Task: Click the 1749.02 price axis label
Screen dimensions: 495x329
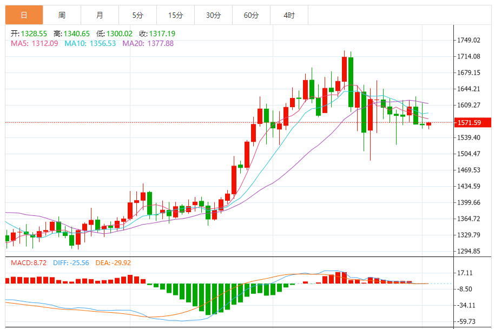Action: click(x=469, y=41)
